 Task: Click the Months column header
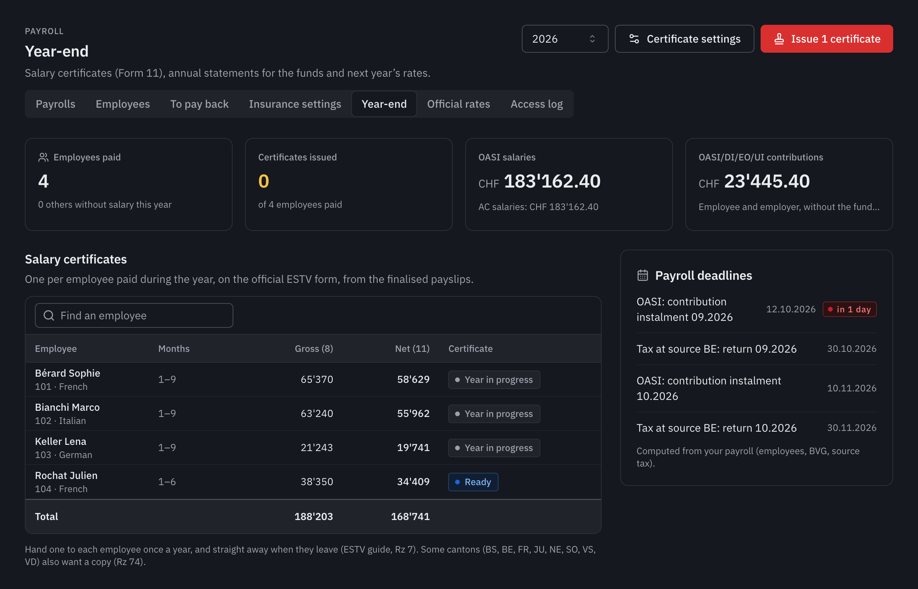click(174, 349)
